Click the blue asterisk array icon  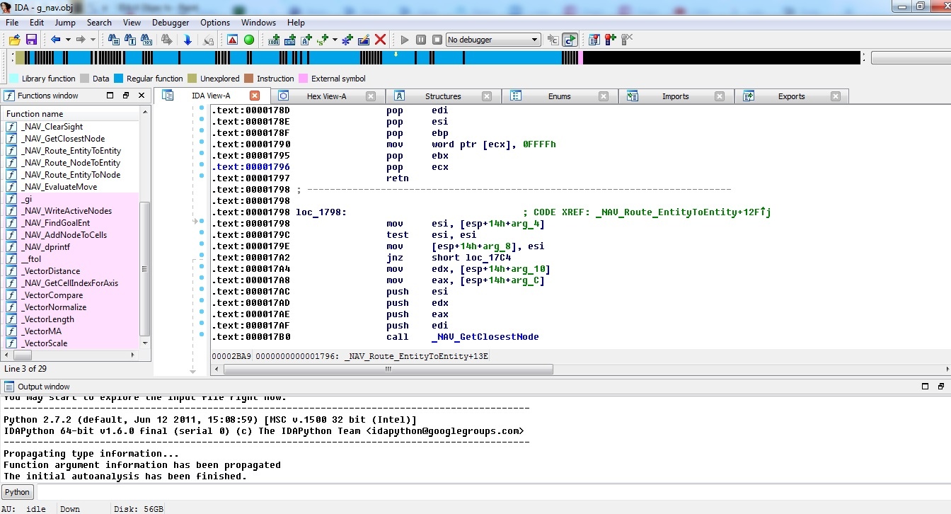[347, 40]
